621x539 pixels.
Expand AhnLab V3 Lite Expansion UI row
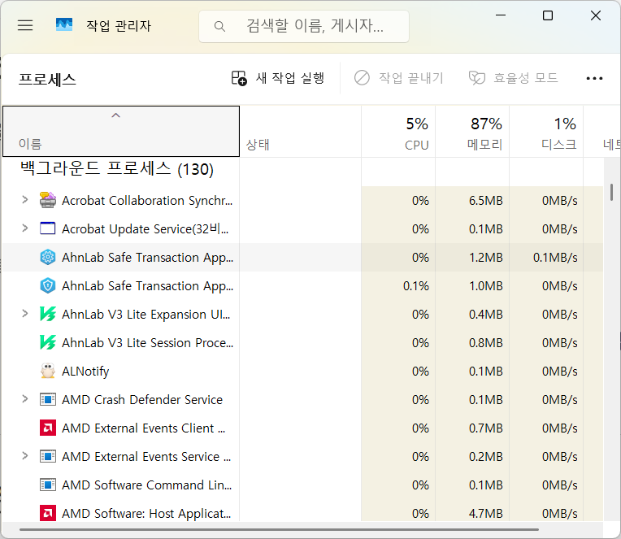25,314
